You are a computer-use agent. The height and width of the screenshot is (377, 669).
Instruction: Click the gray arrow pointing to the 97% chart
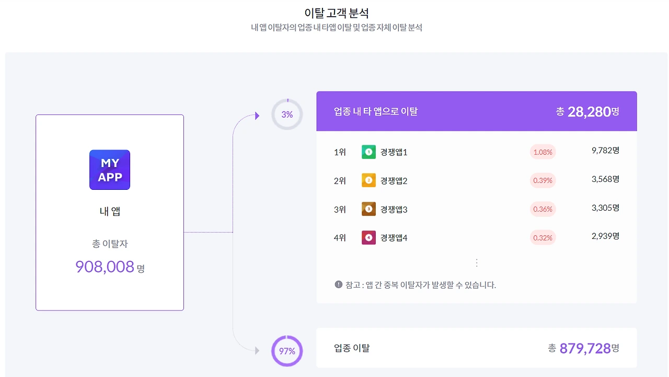257,351
